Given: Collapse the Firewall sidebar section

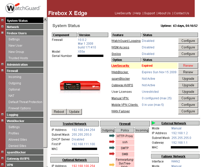Looking at the screenshot, I should point(2,70).
